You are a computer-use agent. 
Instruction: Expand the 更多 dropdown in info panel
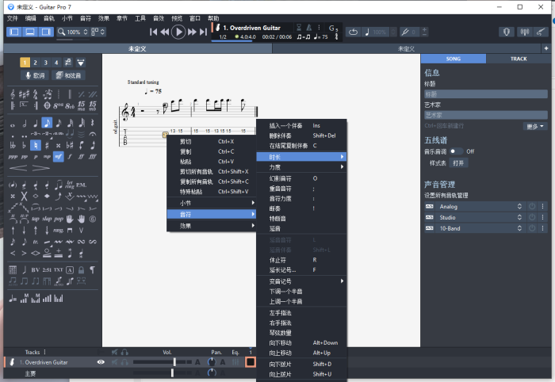535,125
